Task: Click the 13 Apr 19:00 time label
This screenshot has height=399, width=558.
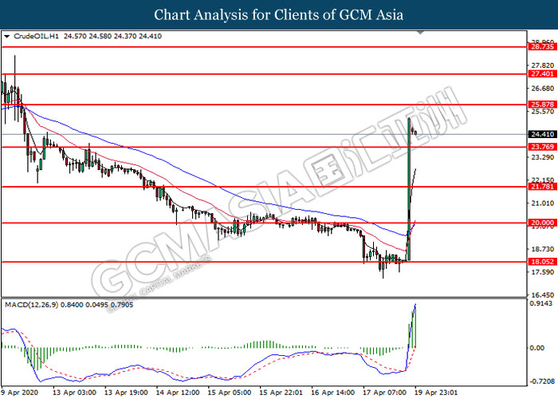Action: tap(126, 393)
